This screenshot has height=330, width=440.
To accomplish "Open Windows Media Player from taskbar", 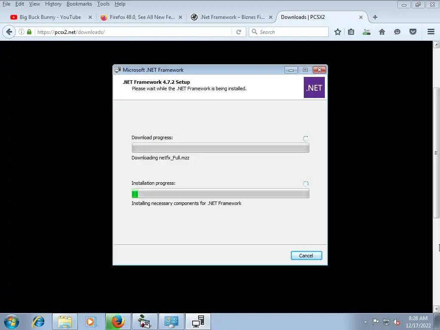I will (x=90, y=321).
